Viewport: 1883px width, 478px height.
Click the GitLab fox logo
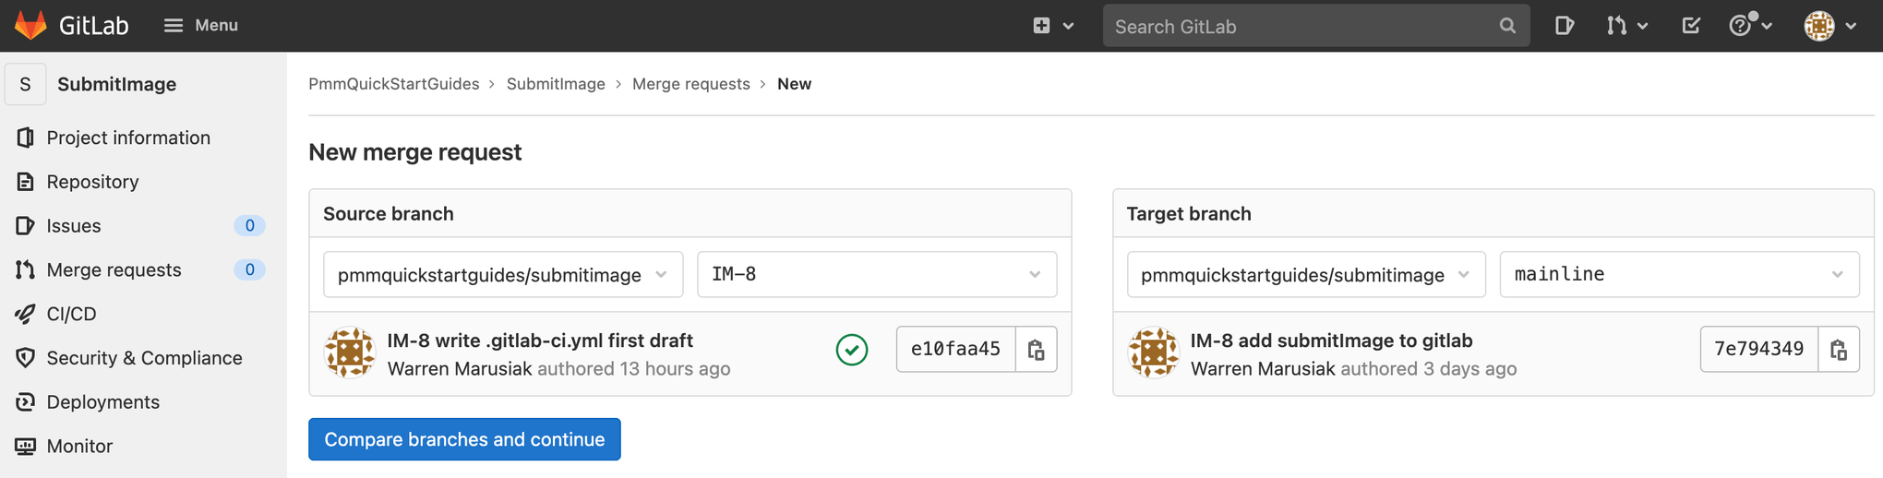30,25
